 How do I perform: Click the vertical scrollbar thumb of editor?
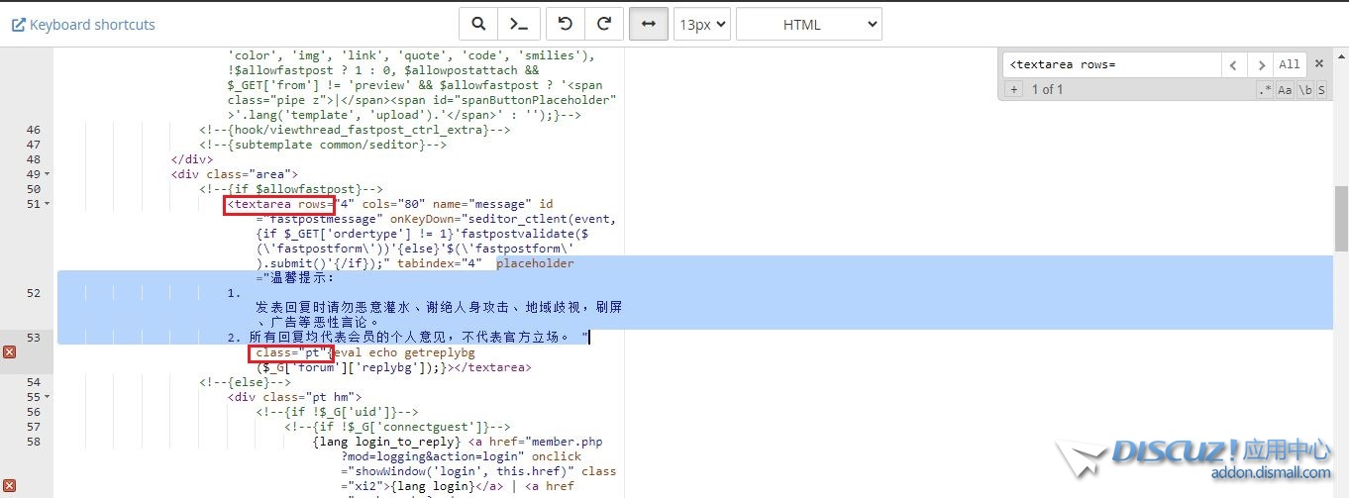pyautogui.click(x=1341, y=220)
